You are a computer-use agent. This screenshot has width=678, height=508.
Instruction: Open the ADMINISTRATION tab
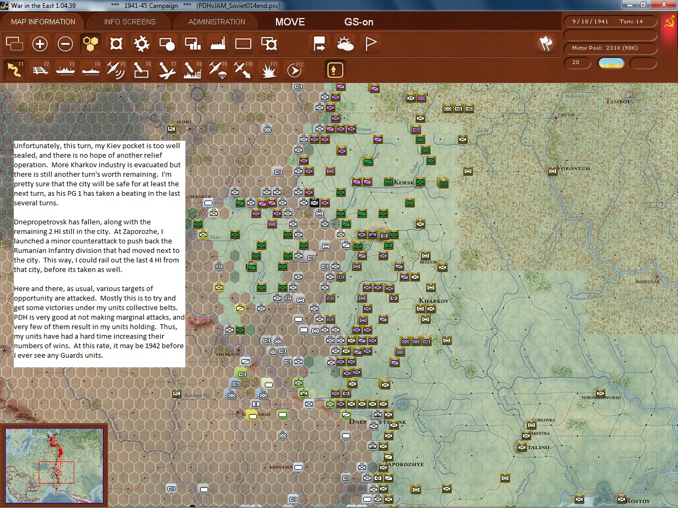(x=217, y=22)
